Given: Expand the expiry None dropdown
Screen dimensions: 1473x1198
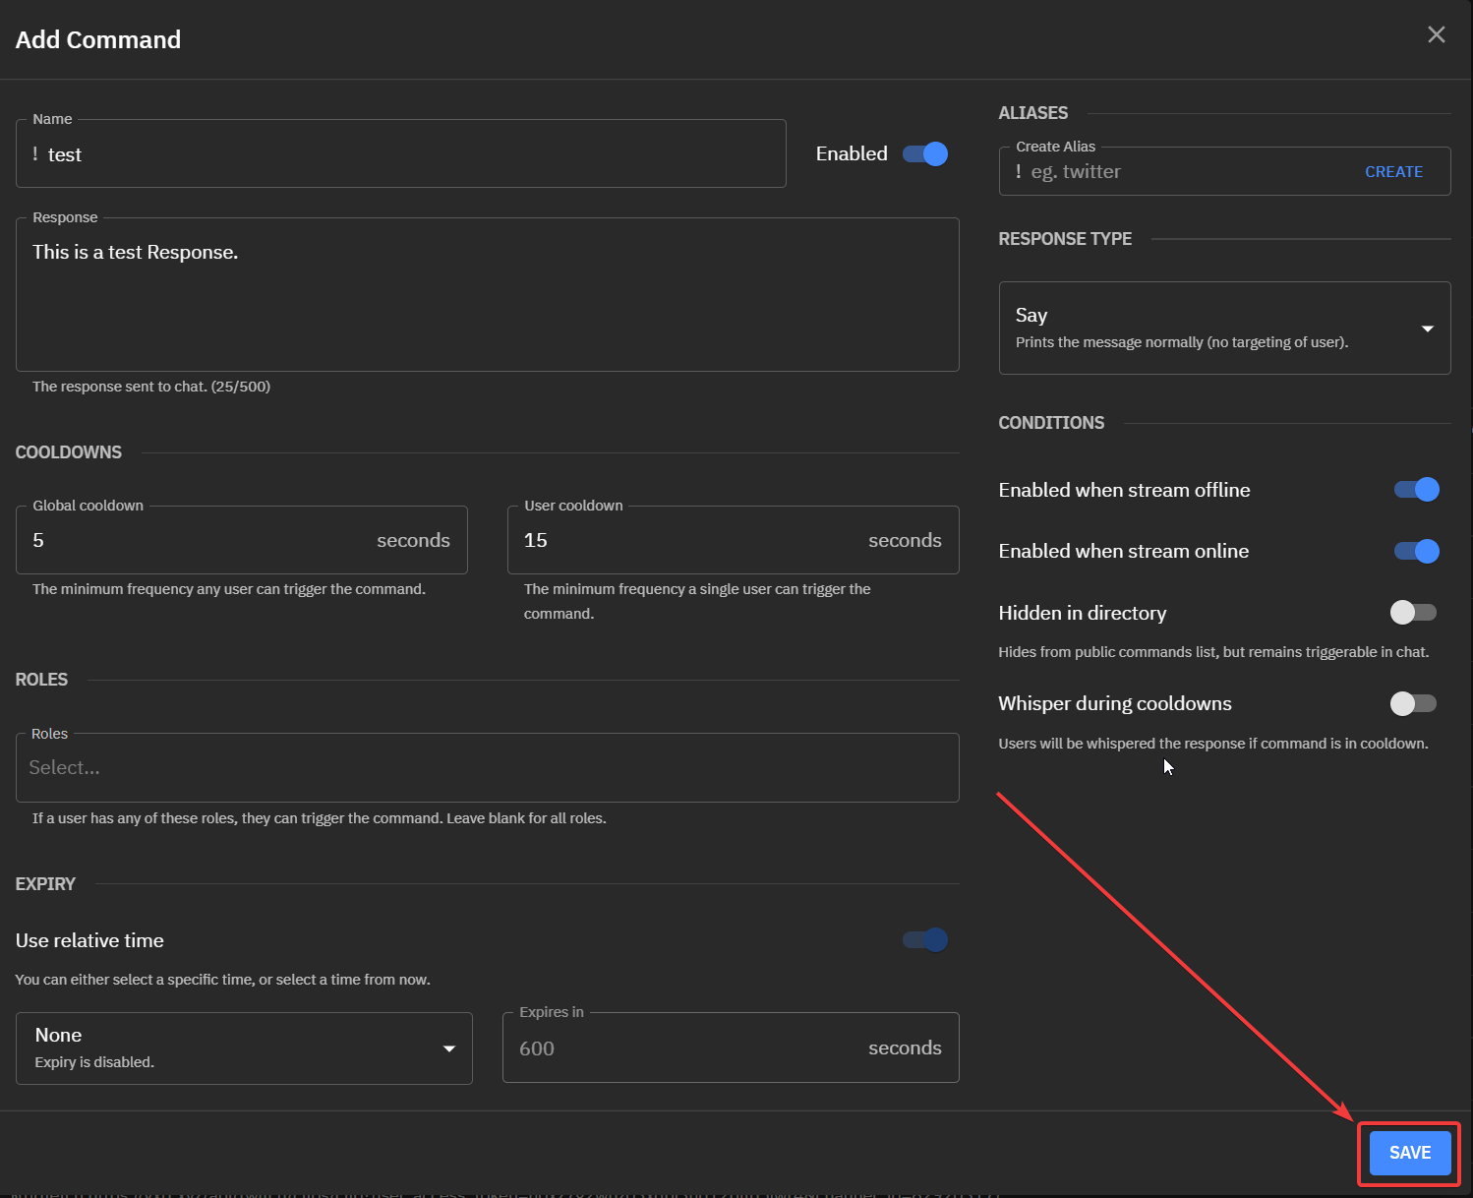Looking at the screenshot, I should click(x=243, y=1048).
